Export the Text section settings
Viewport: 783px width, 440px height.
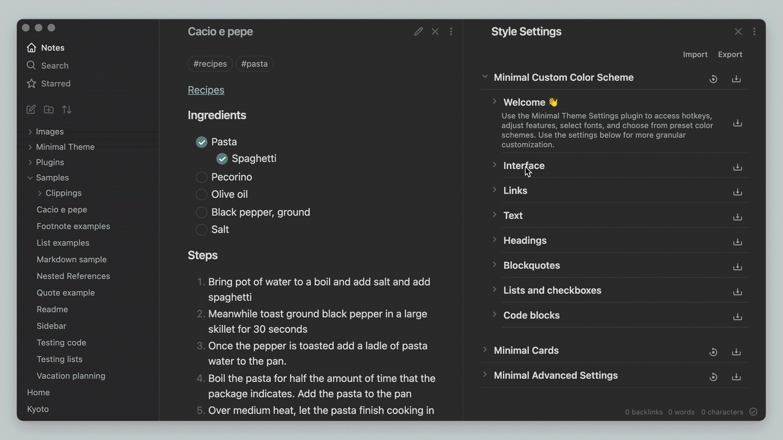click(x=738, y=217)
